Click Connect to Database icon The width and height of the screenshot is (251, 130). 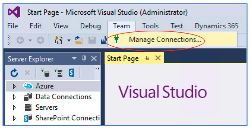point(45,73)
